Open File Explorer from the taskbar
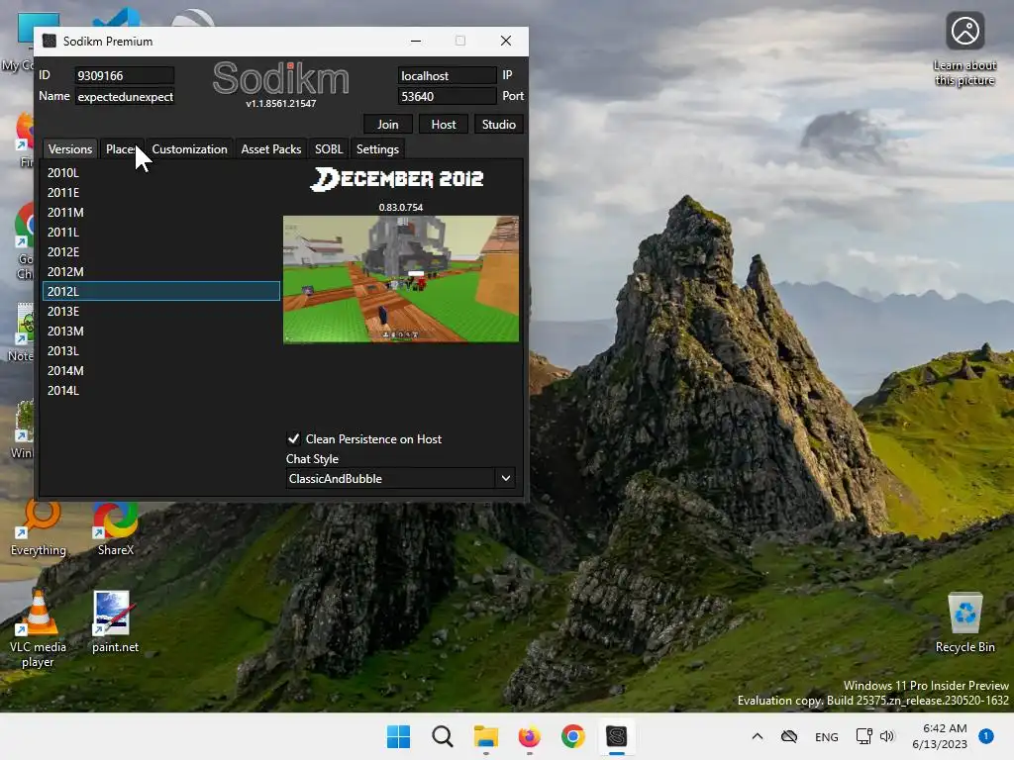Screen dimensions: 1014x760 (x=485, y=736)
